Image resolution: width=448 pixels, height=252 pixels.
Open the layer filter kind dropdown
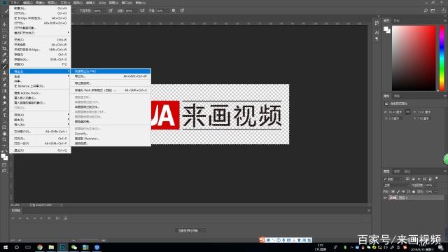tap(393, 179)
